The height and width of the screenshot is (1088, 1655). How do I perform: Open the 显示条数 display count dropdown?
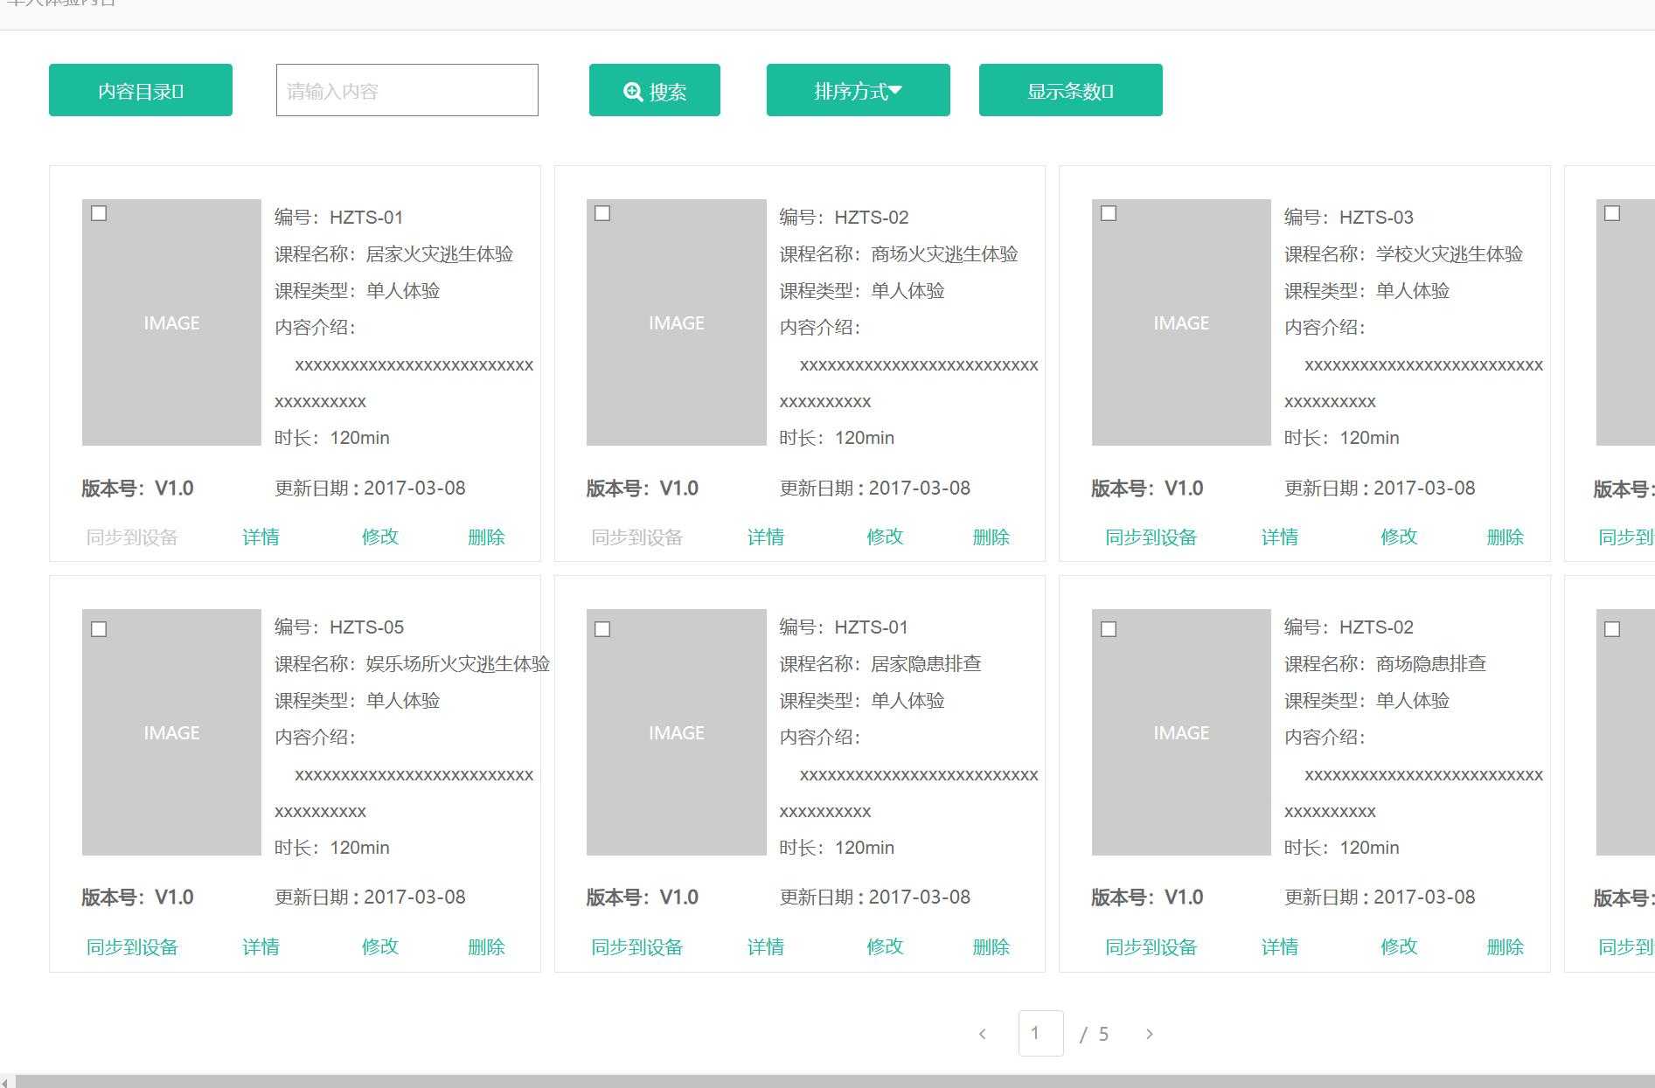[1071, 90]
